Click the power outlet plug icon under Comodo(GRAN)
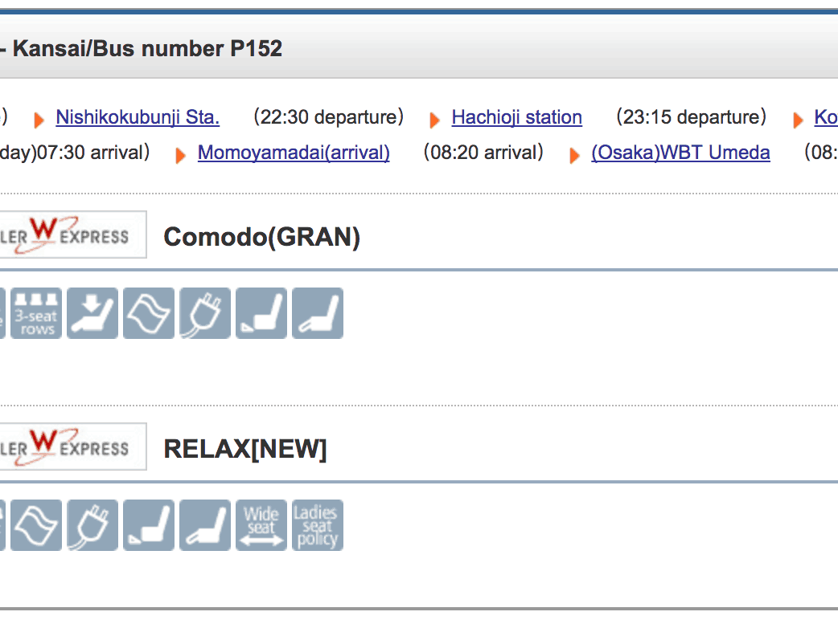This screenshot has width=838, height=620. click(x=205, y=313)
